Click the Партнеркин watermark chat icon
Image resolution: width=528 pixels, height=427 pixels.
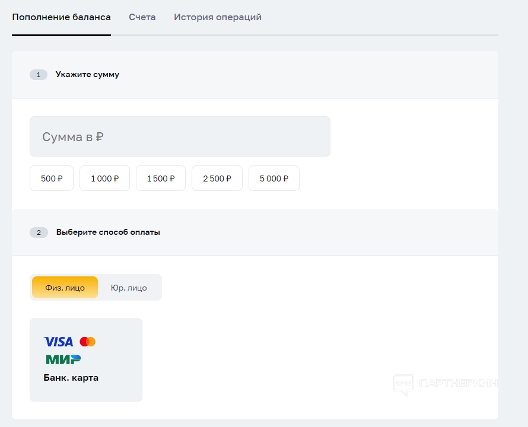(x=403, y=385)
